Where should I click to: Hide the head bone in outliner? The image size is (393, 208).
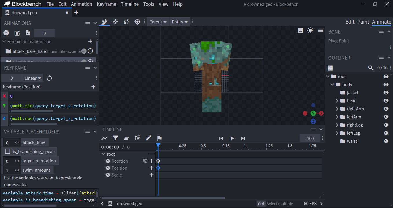[386, 101]
